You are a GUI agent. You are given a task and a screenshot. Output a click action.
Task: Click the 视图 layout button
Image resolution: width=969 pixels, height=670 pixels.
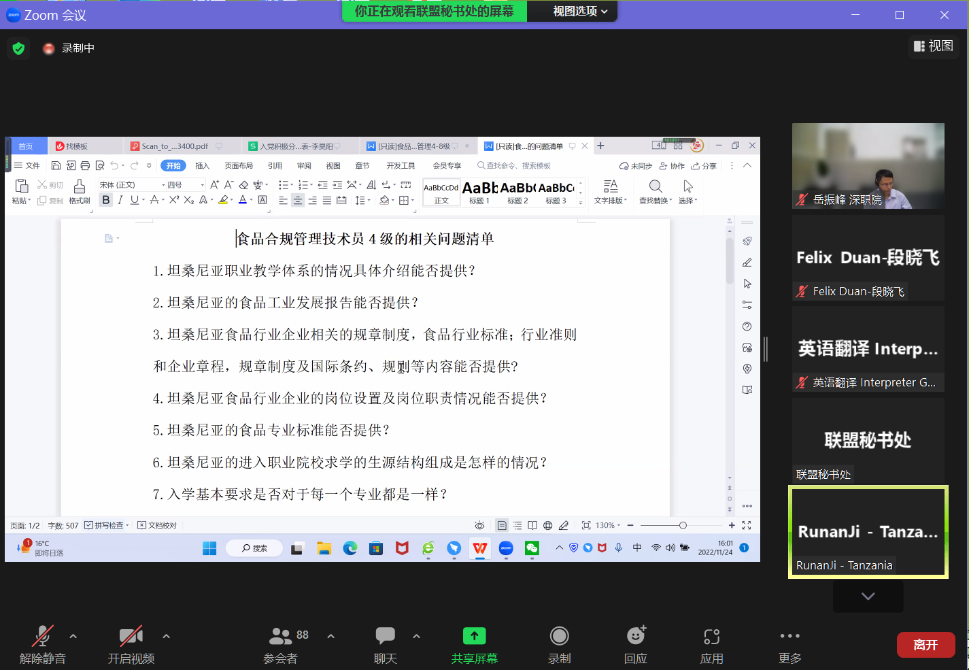pos(933,46)
